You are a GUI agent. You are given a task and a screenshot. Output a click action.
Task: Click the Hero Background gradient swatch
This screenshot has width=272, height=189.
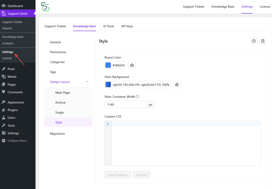(108, 84)
